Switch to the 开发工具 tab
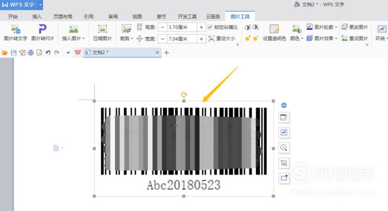The height and width of the screenshot is (211, 388). [187, 17]
